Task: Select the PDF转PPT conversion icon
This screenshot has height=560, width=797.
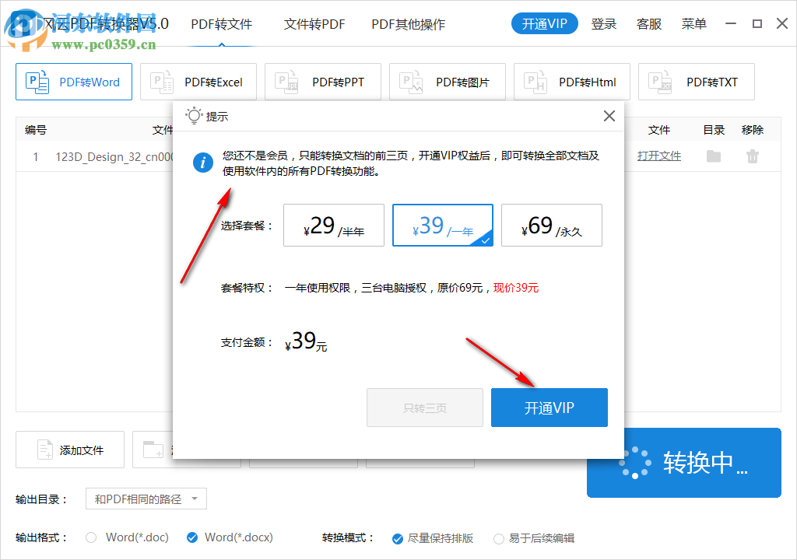Action: [284, 82]
